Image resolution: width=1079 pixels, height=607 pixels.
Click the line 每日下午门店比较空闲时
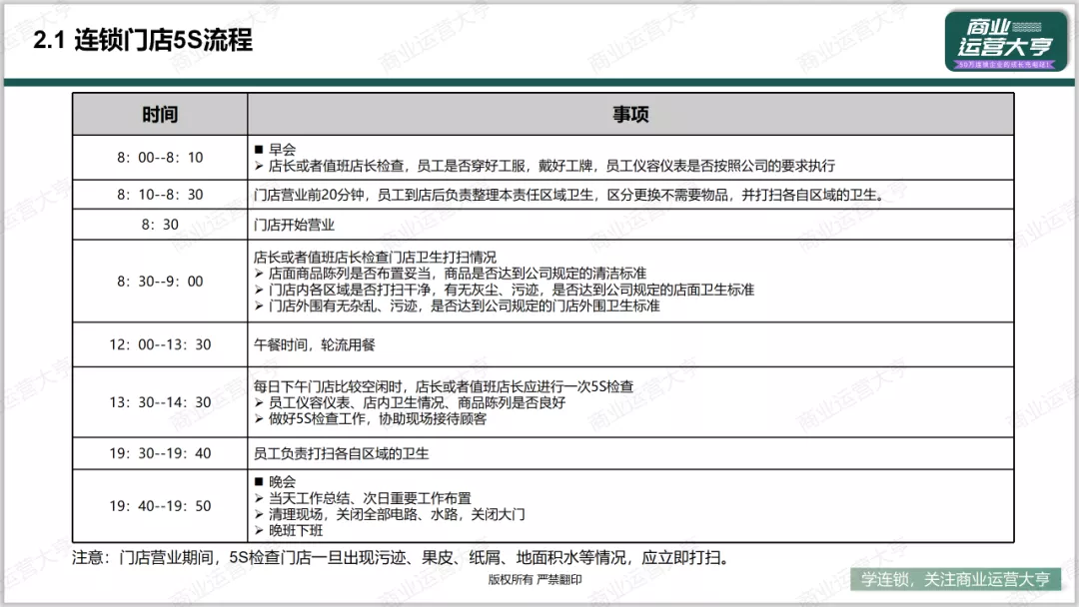click(444, 386)
